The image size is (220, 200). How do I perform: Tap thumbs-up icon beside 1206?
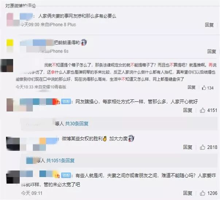tap(202, 193)
